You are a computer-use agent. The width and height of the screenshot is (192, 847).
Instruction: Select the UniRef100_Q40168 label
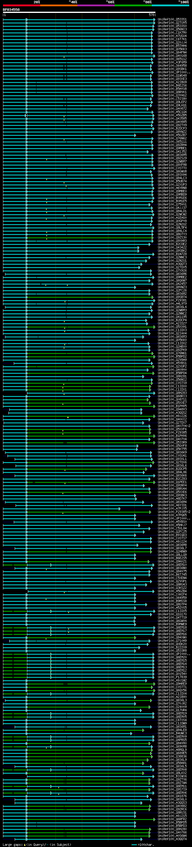tap(172, 56)
